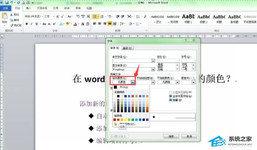Open the Insert ribbon tab
The height and width of the screenshot is (150, 257).
click(x=28, y=8)
